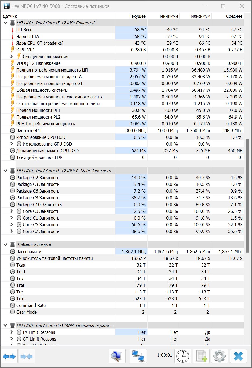The width and height of the screenshot is (252, 368).
Task: Select Умножитель тактовой частоты памяти row
Action: (x=122, y=258)
